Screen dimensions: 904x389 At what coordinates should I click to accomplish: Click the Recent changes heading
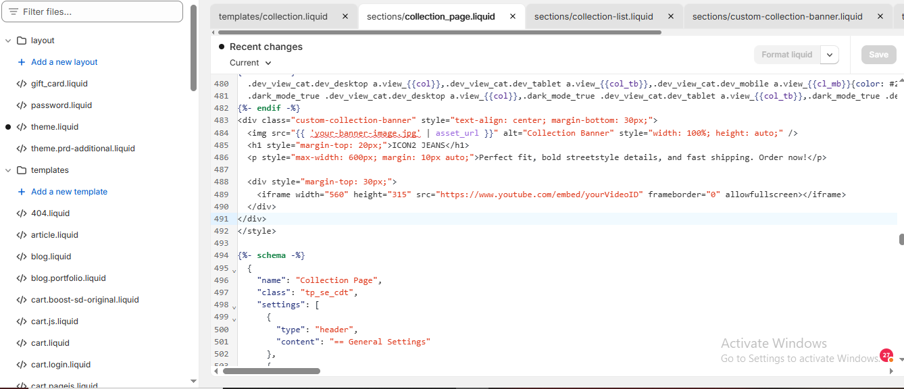click(266, 47)
